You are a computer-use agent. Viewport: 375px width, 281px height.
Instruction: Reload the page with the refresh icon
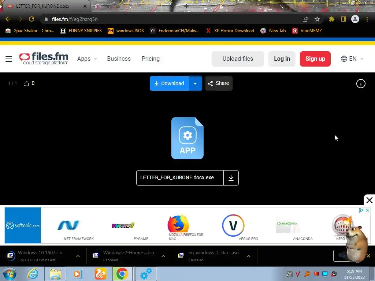(x=31, y=19)
